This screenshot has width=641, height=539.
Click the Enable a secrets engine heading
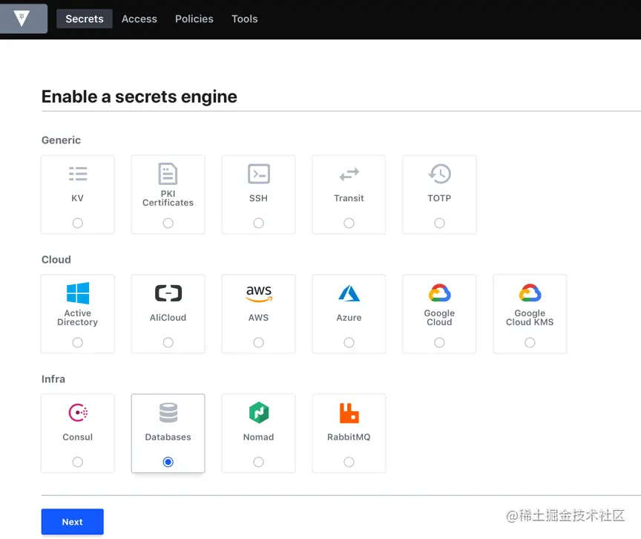(139, 97)
